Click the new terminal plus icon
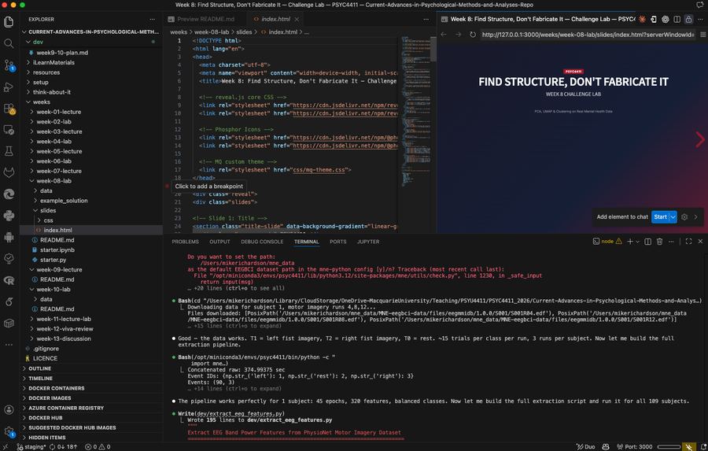708x451 pixels. (x=630, y=242)
